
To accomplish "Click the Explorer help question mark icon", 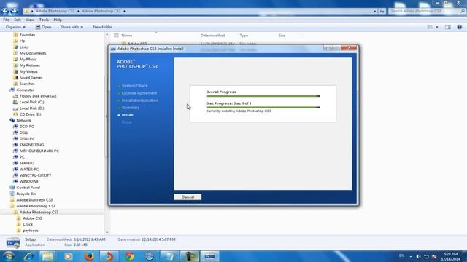I will (x=460, y=27).
